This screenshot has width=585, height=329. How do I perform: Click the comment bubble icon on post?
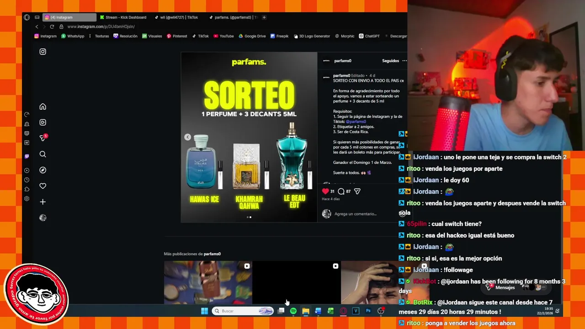(341, 191)
